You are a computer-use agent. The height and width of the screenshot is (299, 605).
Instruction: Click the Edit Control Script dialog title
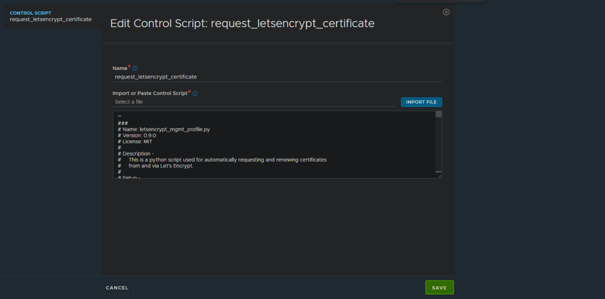pos(242,24)
